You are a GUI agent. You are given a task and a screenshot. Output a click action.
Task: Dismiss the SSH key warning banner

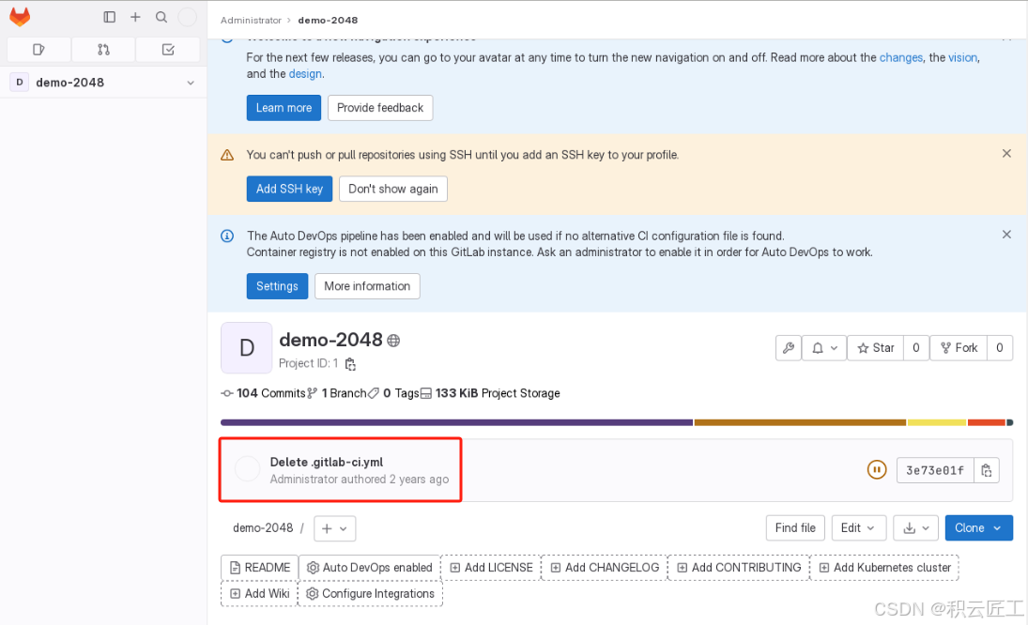point(1006,153)
